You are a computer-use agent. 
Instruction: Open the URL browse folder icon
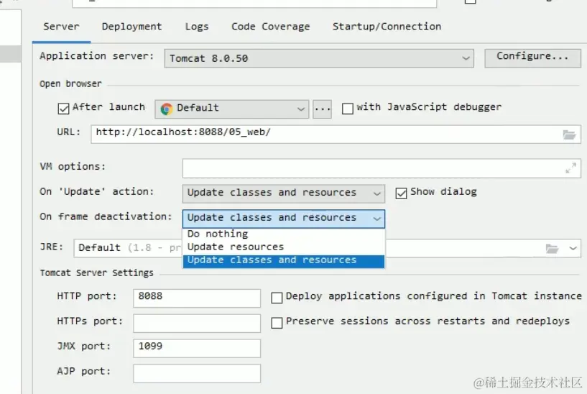569,134
